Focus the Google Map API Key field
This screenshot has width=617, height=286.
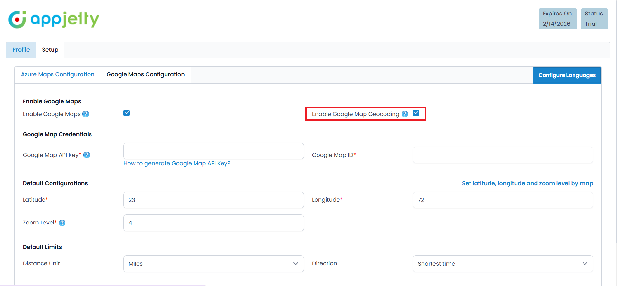coord(213,151)
